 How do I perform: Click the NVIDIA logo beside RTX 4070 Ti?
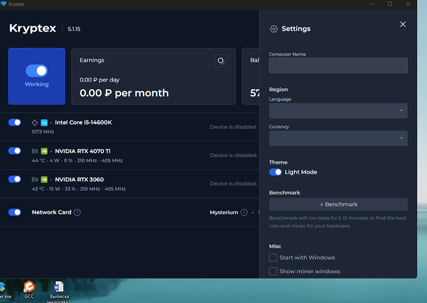[45, 151]
